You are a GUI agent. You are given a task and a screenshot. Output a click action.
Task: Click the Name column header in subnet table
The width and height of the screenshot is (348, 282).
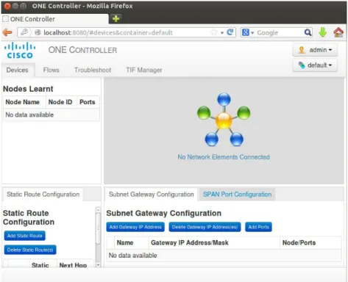(131, 242)
